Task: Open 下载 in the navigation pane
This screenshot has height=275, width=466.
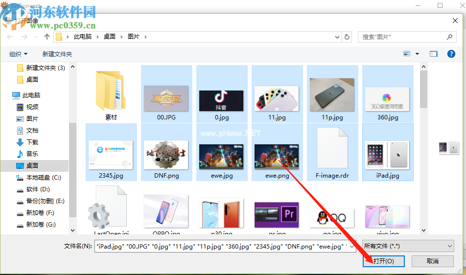Action: [x=32, y=142]
